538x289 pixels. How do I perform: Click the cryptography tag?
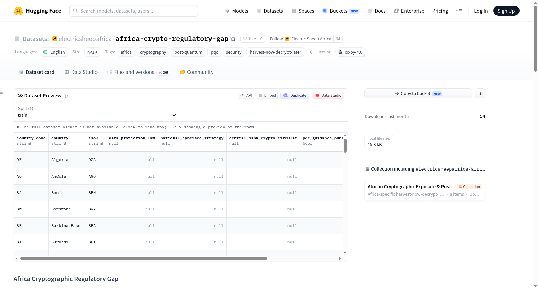153,52
